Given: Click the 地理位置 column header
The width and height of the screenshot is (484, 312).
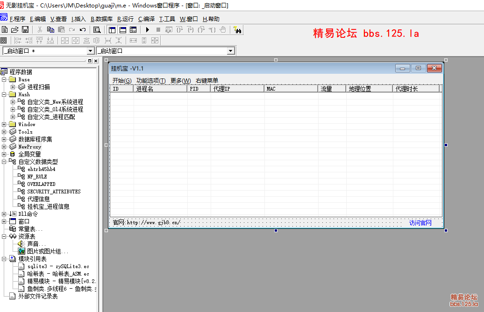Looking at the screenshot, I should (x=369, y=89).
